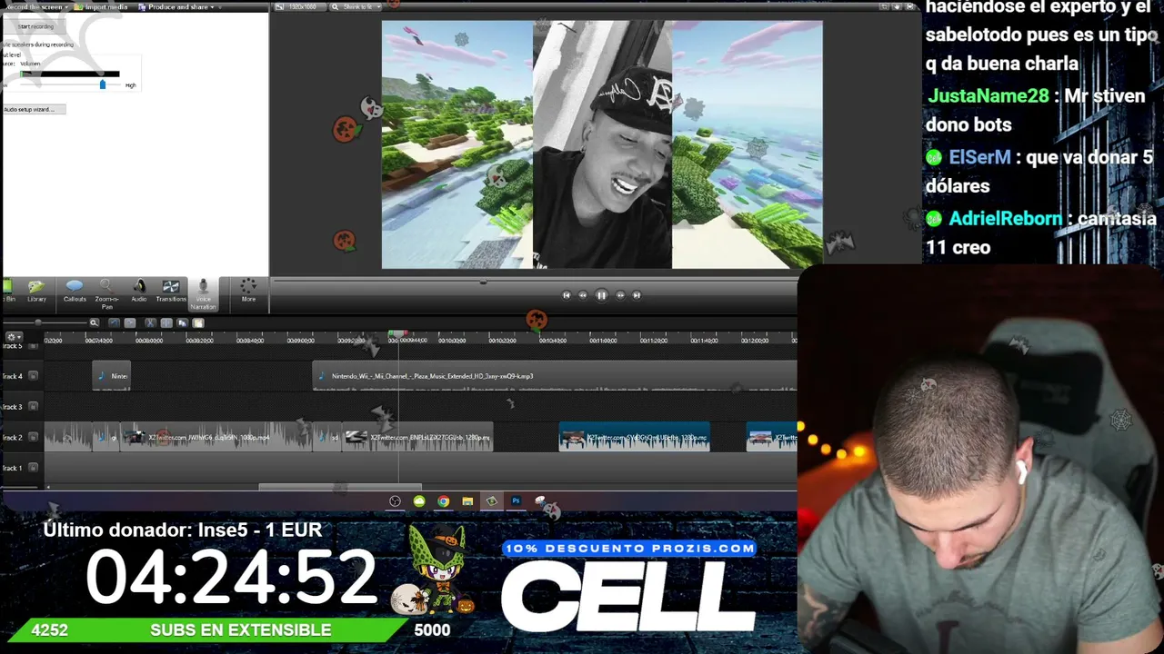The height and width of the screenshot is (654, 1164).
Task: Click the Split clip icon
Action: click(166, 322)
